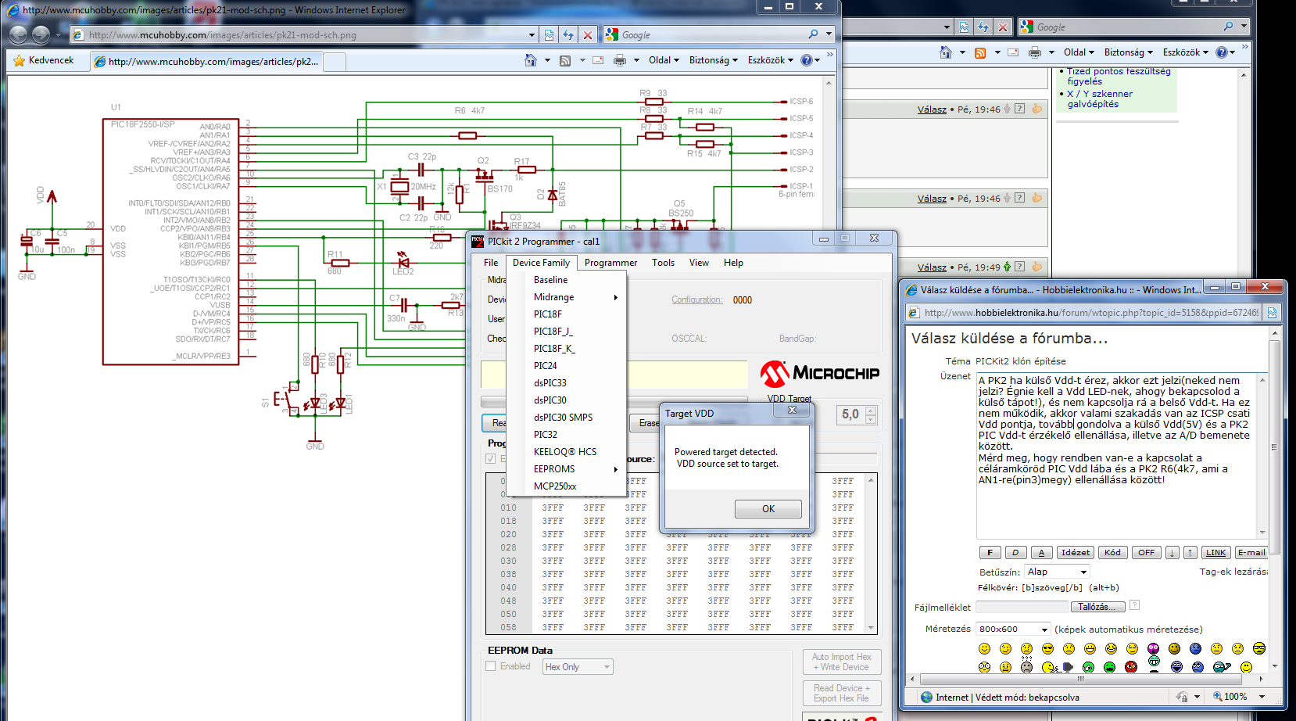
Task: Enable the EEPROM Data checkbox
Action: (x=491, y=666)
